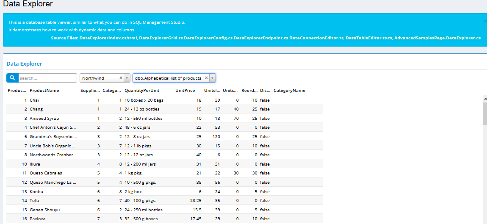This screenshot has width=487, height=224.
Task: Click the Queso Manchego La ... cell
Action: pos(53,182)
